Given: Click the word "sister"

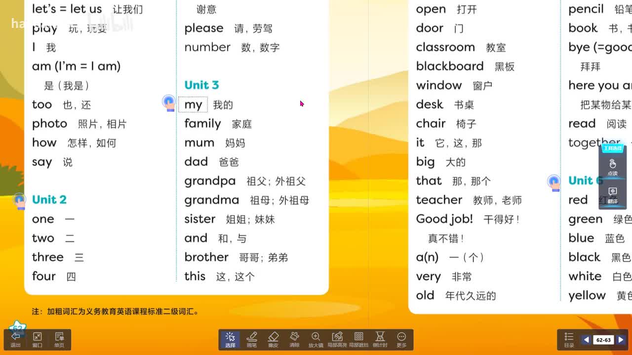Looking at the screenshot, I should [200, 219].
